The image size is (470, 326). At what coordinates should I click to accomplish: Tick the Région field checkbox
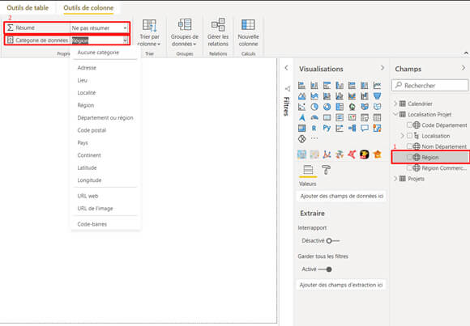[x=409, y=157]
